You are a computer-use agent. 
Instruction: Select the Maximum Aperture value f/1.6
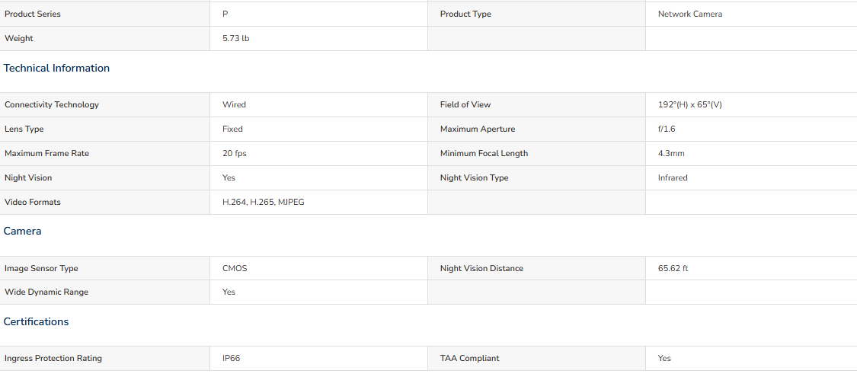click(667, 129)
